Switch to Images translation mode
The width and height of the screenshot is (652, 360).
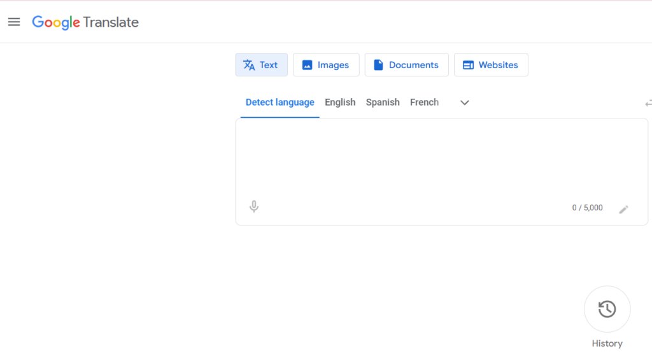click(x=326, y=65)
